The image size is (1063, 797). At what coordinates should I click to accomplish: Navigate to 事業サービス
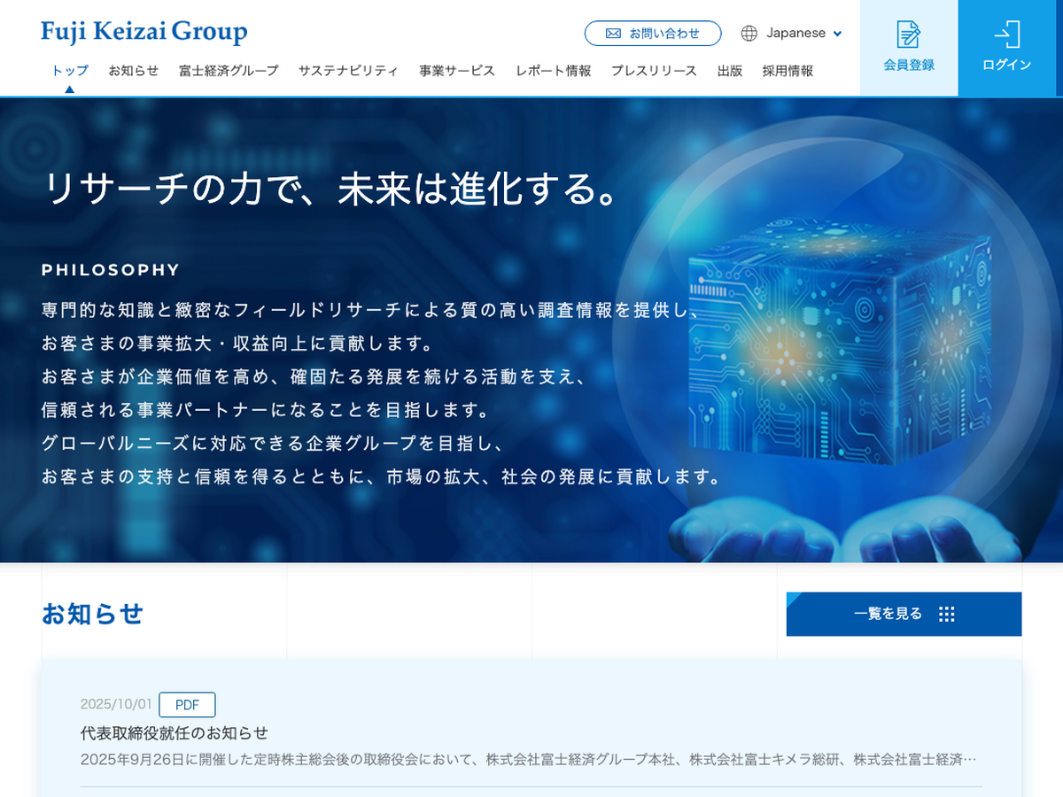457,71
